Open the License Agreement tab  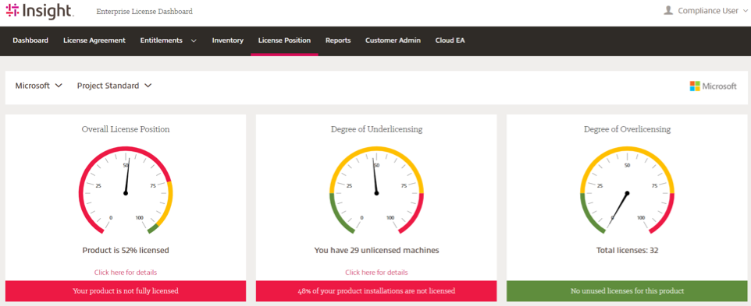[x=94, y=40]
